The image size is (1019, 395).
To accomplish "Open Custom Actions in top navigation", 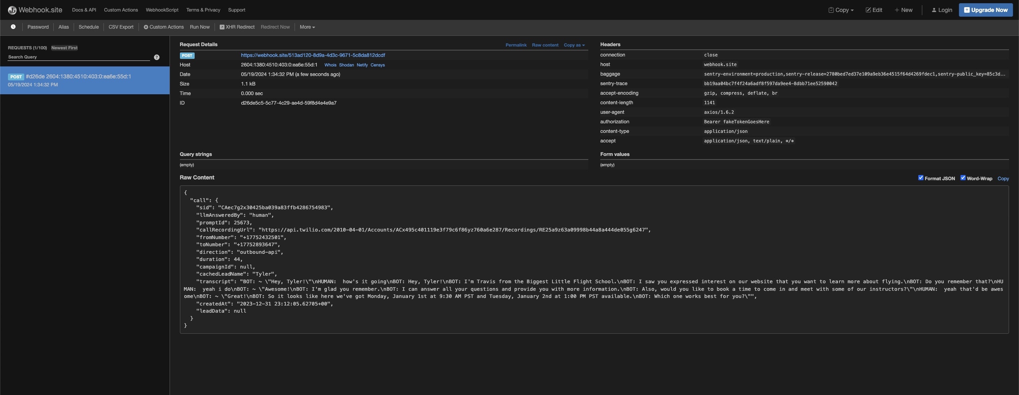I will (121, 10).
